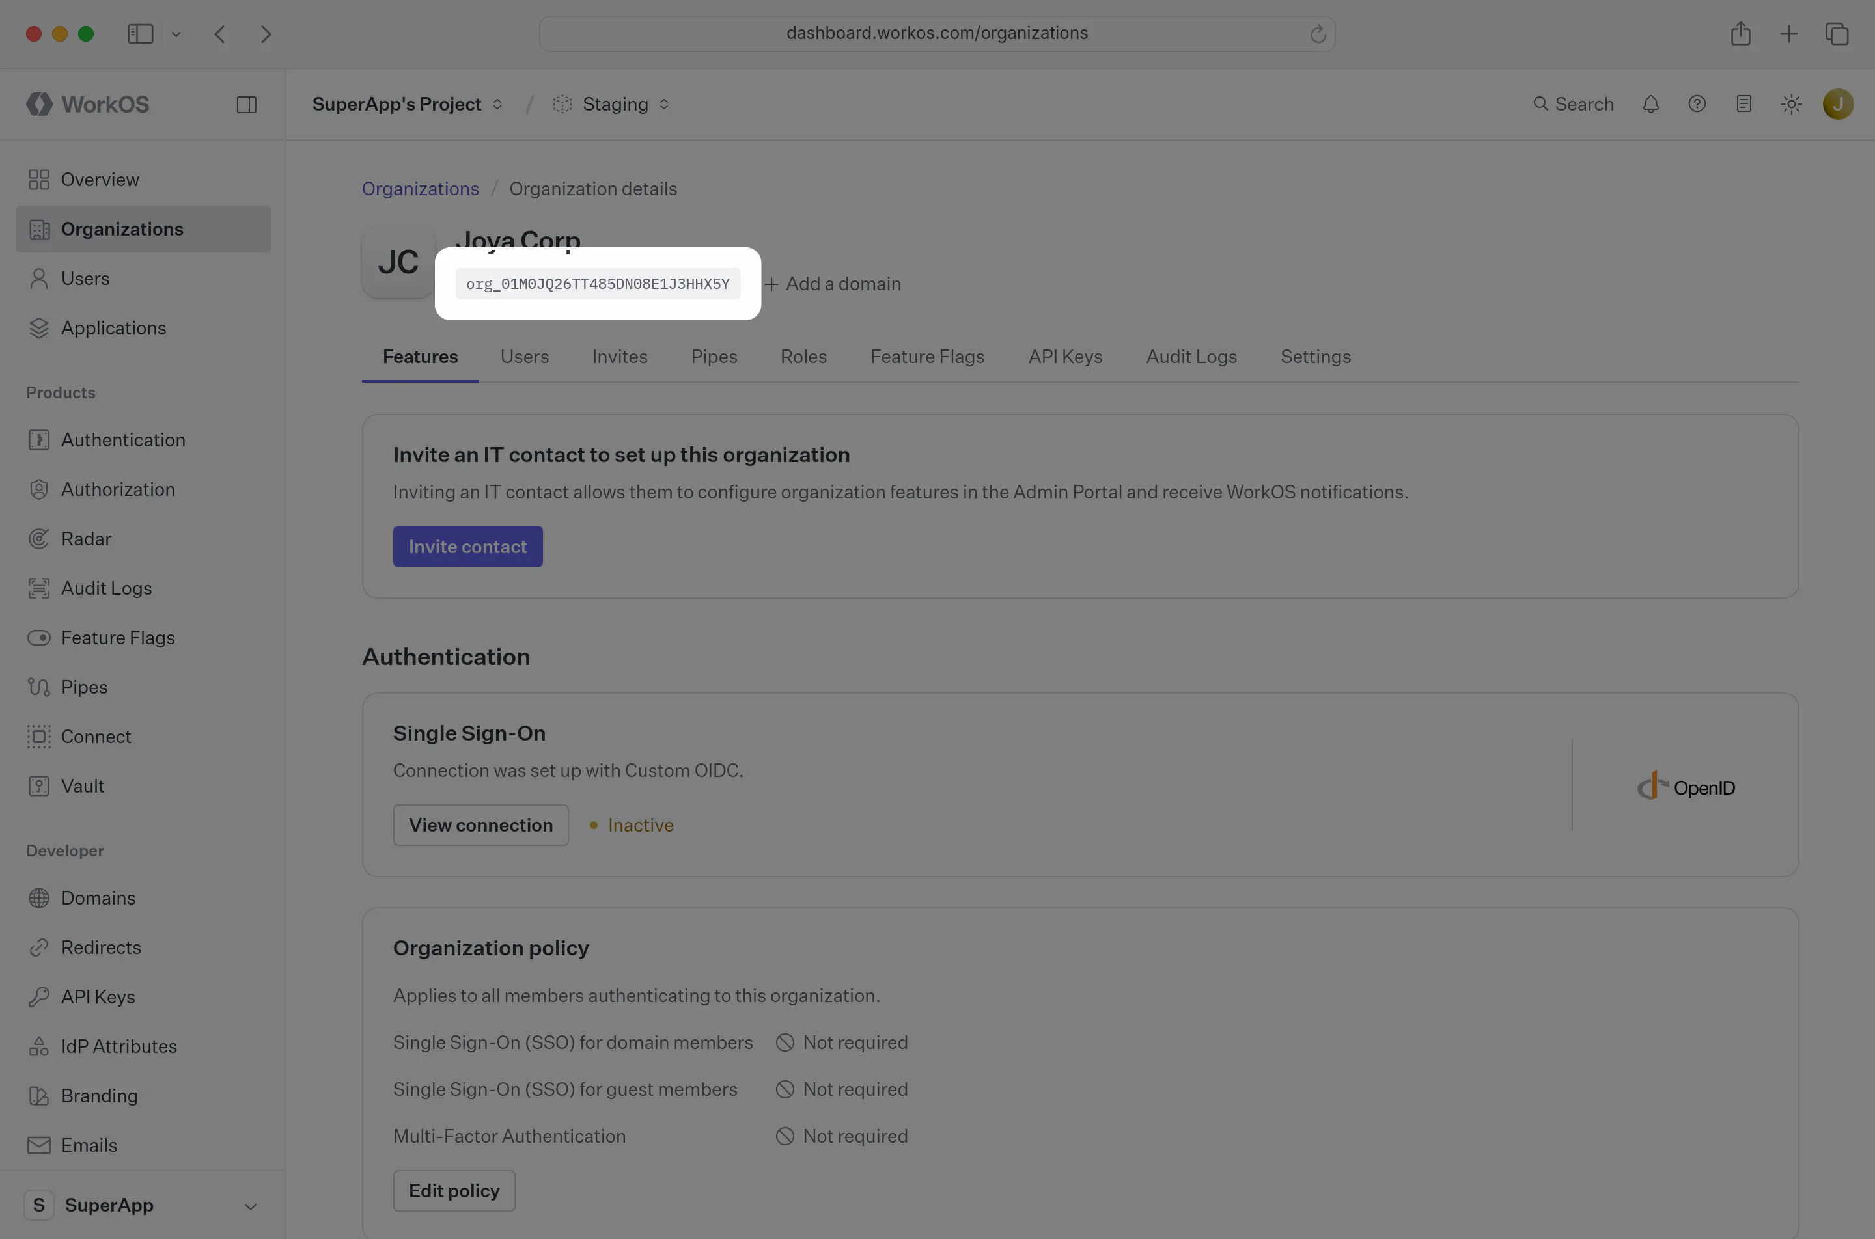1875x1239 pixels.
Task: Open Users in the sidebar
Action: pyautogui.click(x=143, y=278)
